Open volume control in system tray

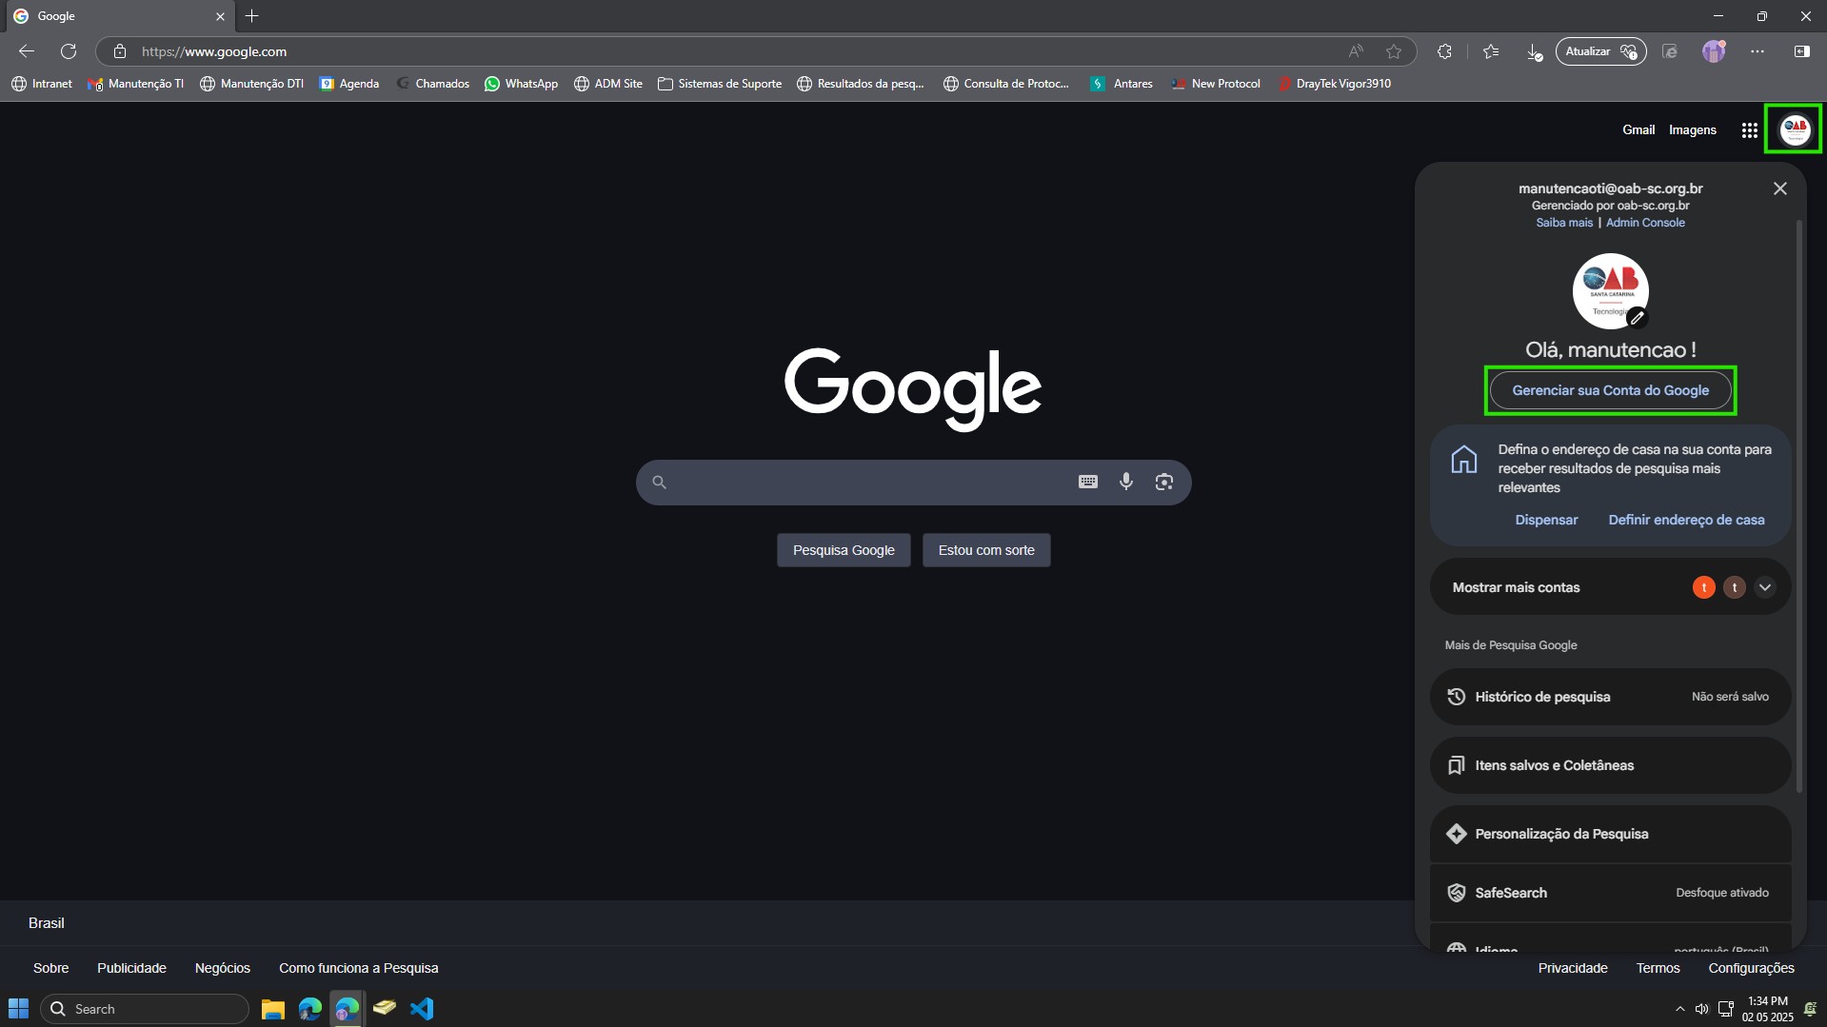click(x=1701, y=1009)
